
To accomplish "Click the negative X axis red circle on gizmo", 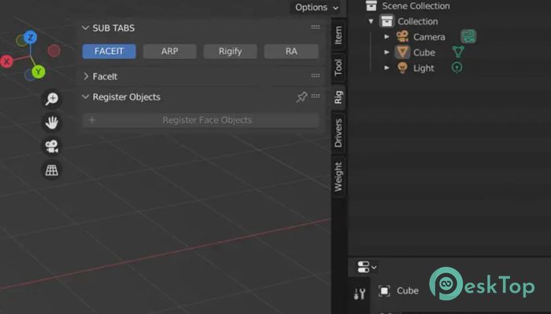I will (54, 51).
